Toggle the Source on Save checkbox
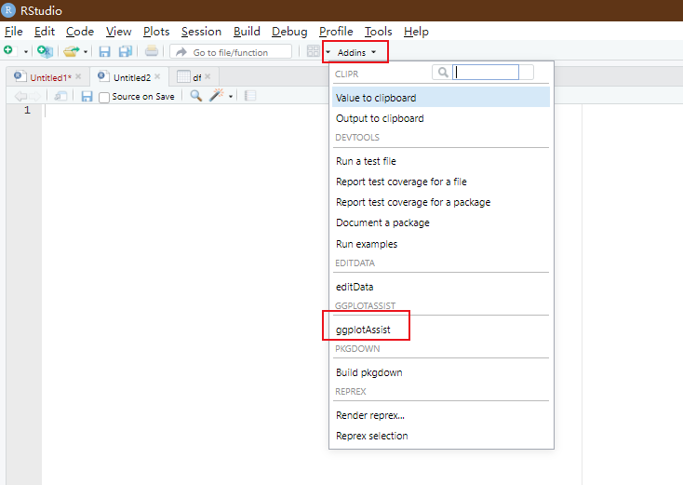683x485 pixels. coord(104,97)
